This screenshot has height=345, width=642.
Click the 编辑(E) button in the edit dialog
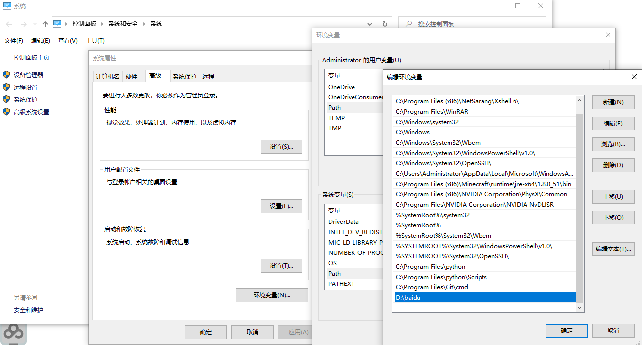pyautogui.click(x=613, y=124)
